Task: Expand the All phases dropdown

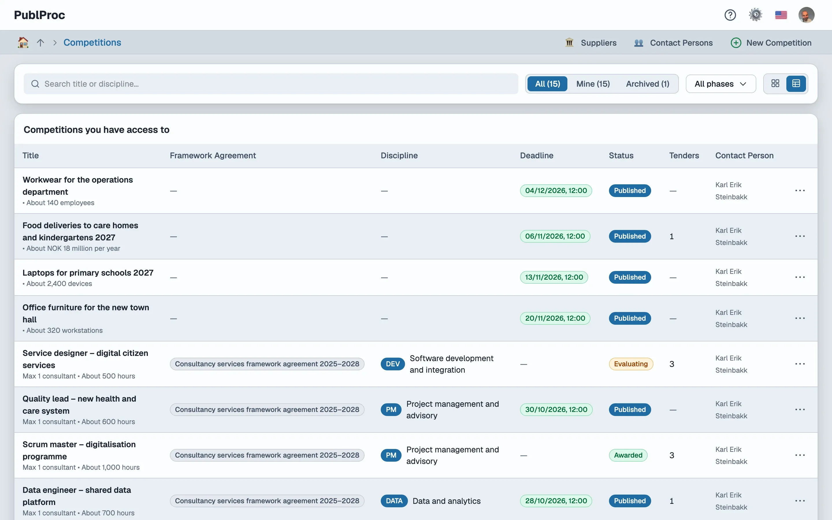Action: pos(720,84)
